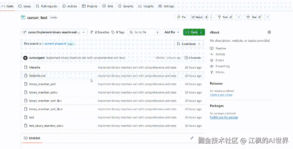
Task: Open binary_insertion_sort_lib.c file
Action: coord(45,101)
